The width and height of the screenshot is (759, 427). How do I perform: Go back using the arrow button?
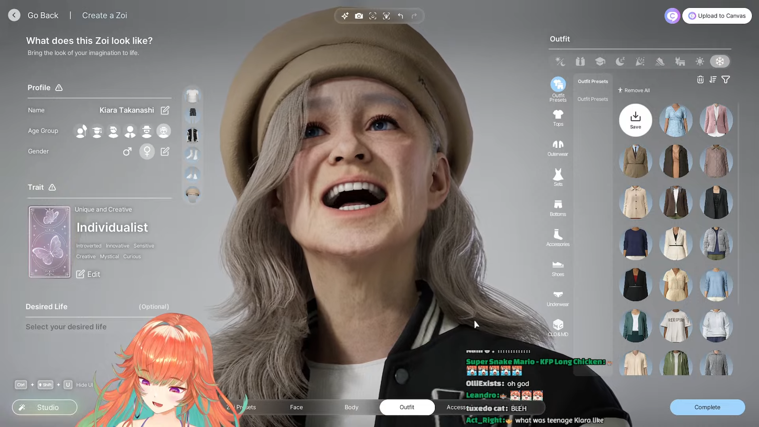14,15
